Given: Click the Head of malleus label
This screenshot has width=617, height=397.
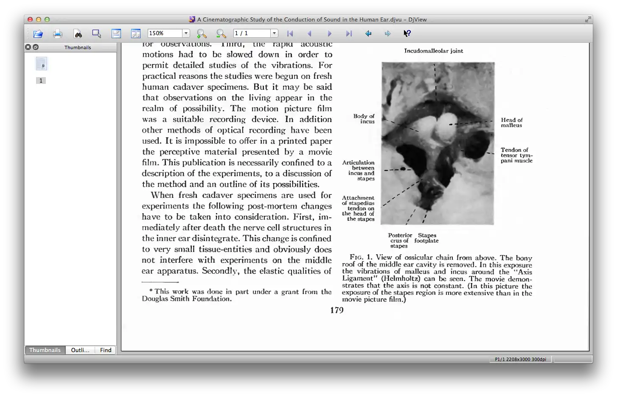Looking at the screenshot, I should [x=511, y=122].
